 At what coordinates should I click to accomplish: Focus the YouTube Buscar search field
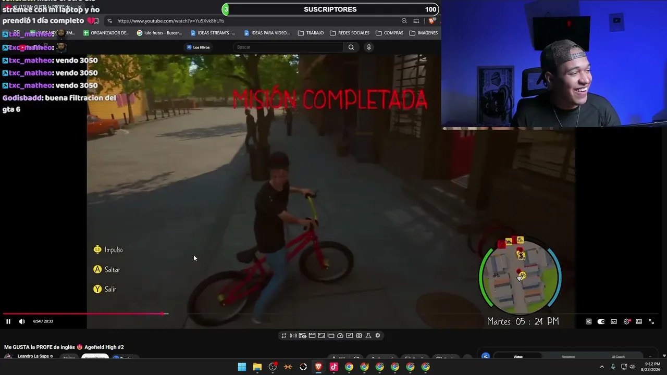point(289,47)
